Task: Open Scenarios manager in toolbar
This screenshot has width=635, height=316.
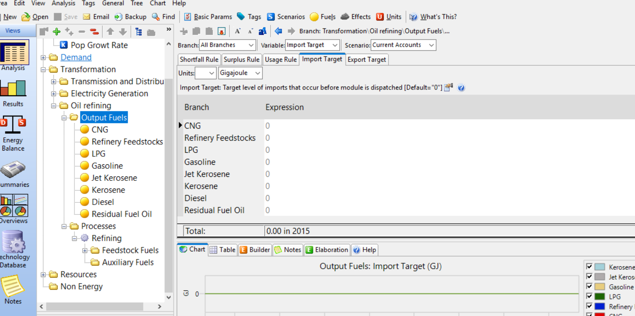Action: (286, 17)
